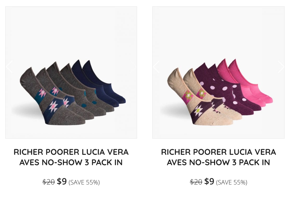Click right product's (SAVE 55%) label
Viewport: 293px width, 199px height.
click(x=232, y=182)
